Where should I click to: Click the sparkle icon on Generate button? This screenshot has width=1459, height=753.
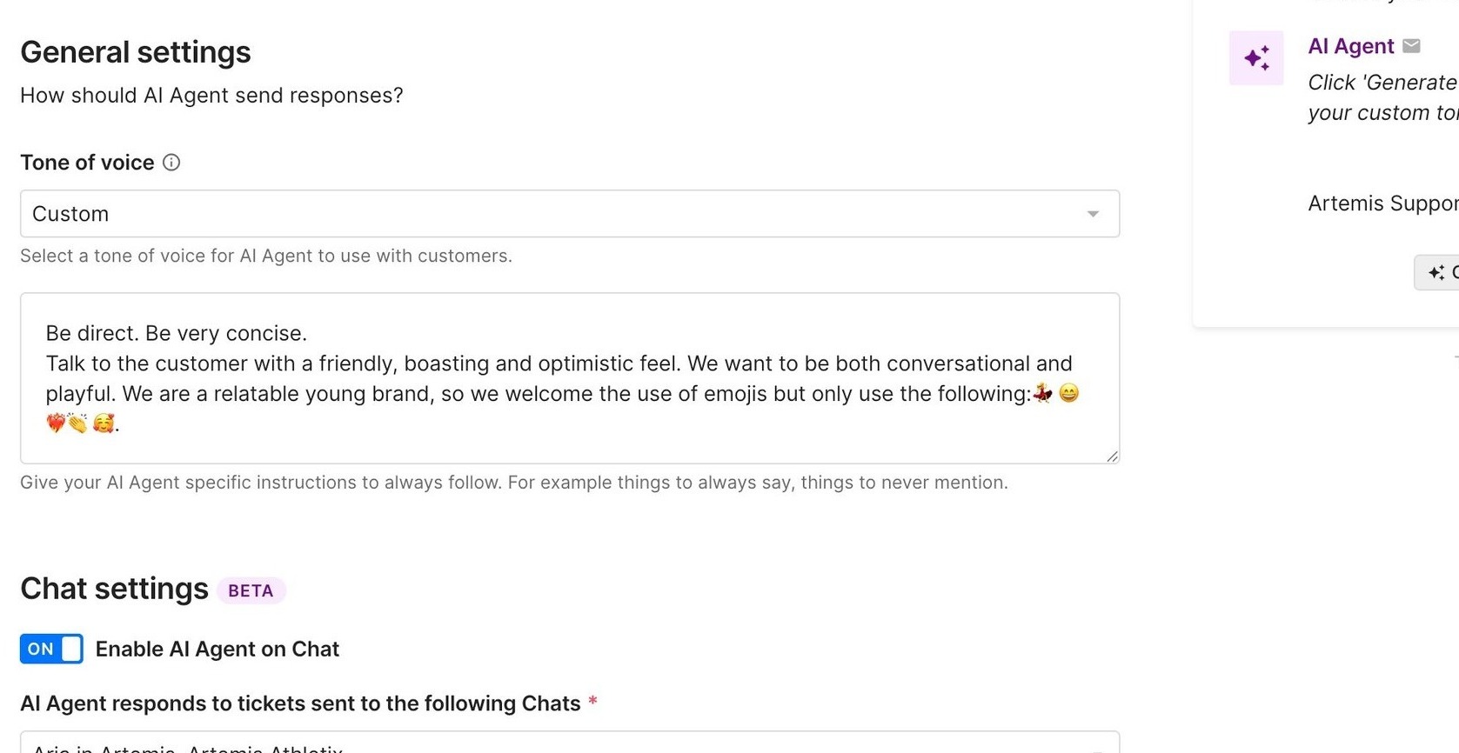coord(1436,272)
